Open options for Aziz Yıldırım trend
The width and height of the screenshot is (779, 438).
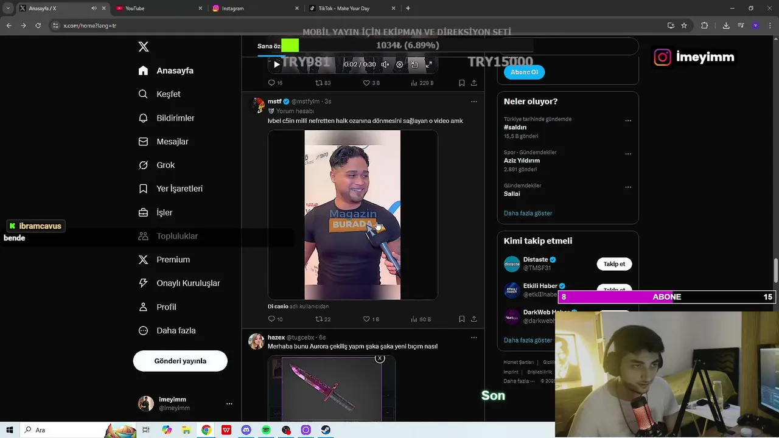[628, 154]
